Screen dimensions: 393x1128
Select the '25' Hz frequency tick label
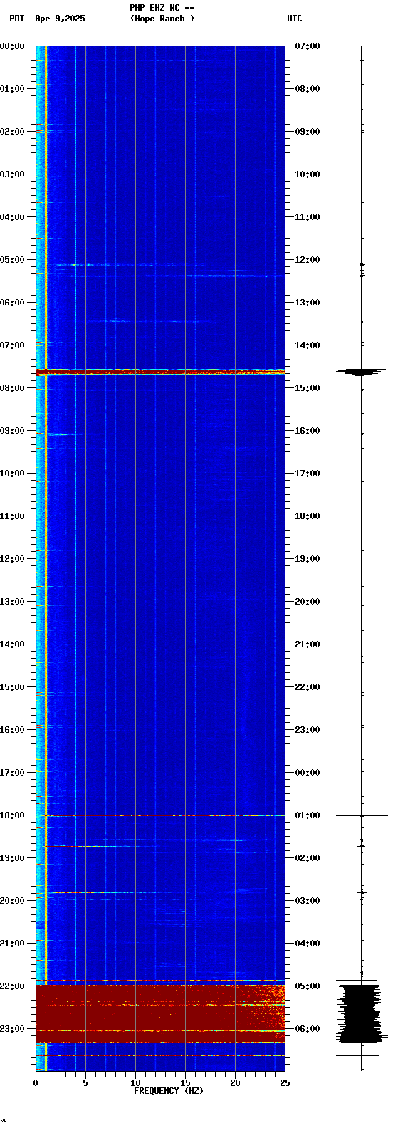tap(285, 1083)
